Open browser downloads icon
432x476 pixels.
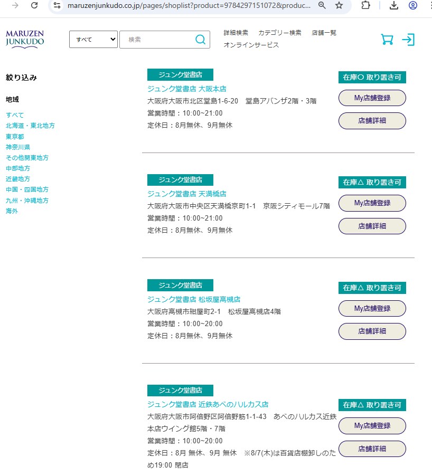pos(394,5)
